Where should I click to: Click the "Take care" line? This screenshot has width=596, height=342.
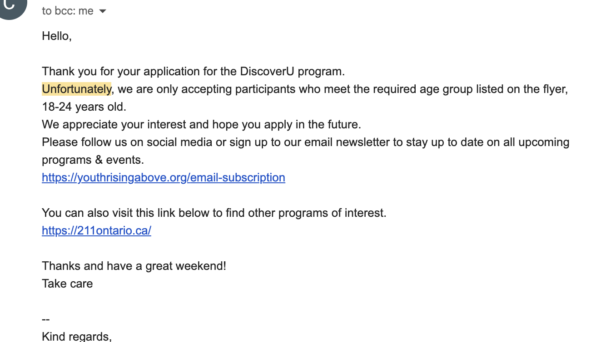click(x=67, y=283)
